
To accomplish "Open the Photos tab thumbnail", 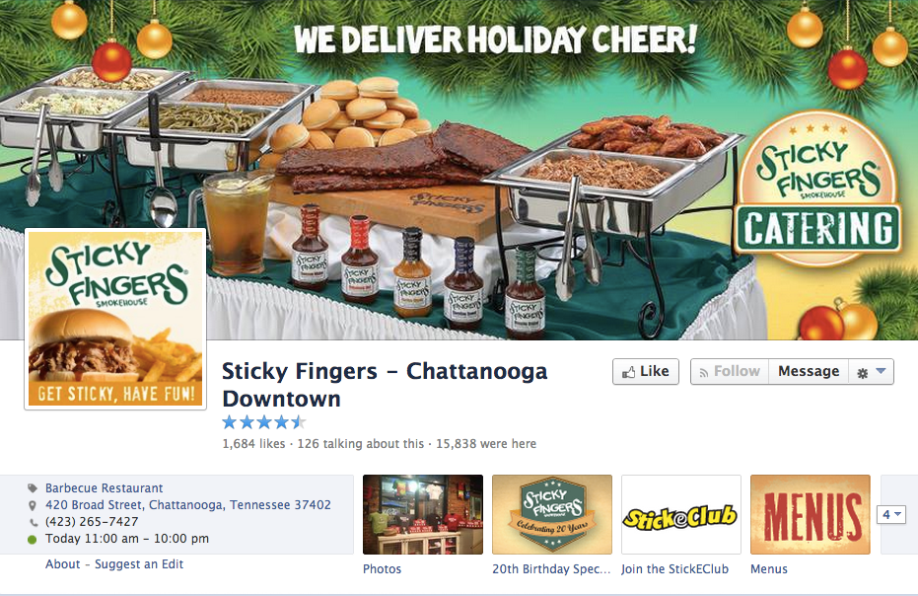I will (x=423, y=514).
